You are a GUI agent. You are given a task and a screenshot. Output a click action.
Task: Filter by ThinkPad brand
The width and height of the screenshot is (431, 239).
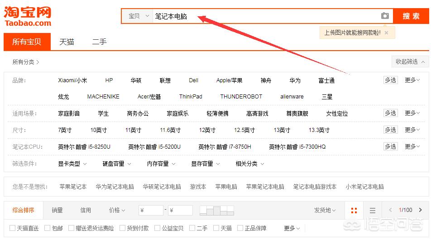(191, 97)
